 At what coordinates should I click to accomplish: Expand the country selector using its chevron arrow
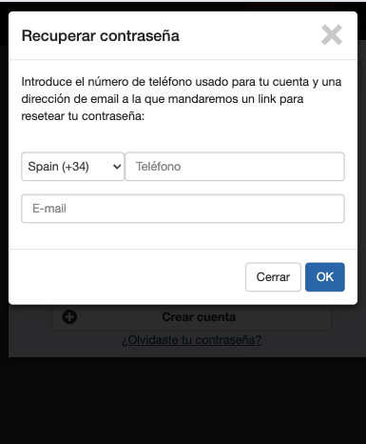117,167
